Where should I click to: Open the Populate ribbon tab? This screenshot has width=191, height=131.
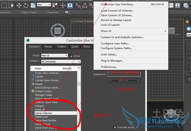click(x=53, y=12)
